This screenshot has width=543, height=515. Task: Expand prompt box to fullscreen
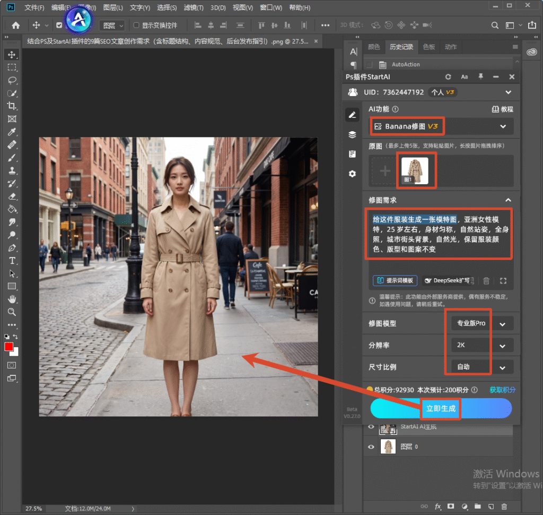coord(503,280)
